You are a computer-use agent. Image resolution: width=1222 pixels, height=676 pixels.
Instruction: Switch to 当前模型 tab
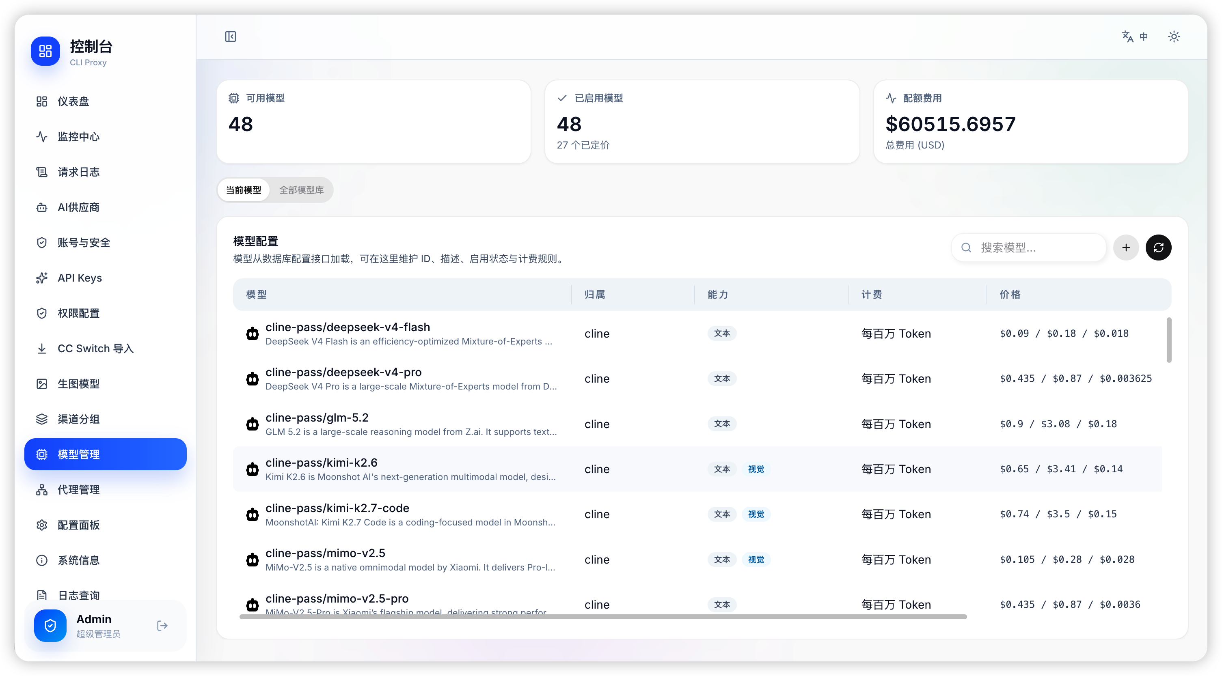243,190
